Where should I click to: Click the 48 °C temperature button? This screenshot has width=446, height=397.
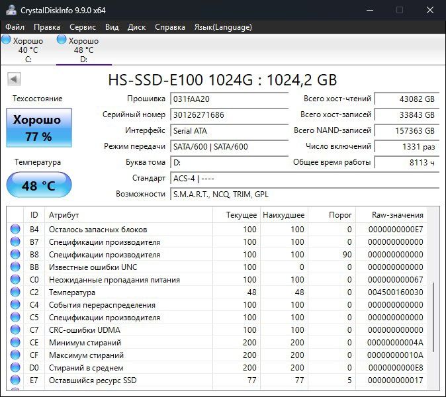(38, 185)
